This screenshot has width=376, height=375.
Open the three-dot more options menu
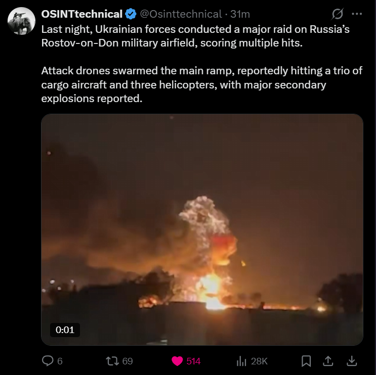pos(357,14)
